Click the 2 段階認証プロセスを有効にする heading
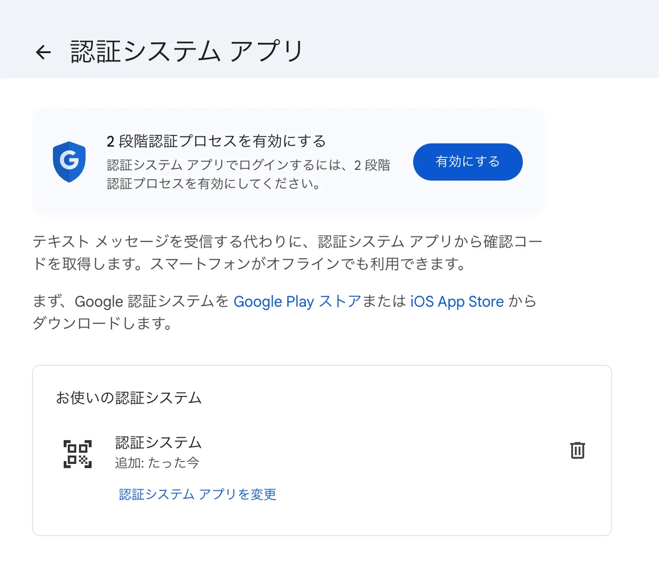Image resolution: width=659 pixels, height=564 pixels. pyautogui.click(x=216, y=141)
